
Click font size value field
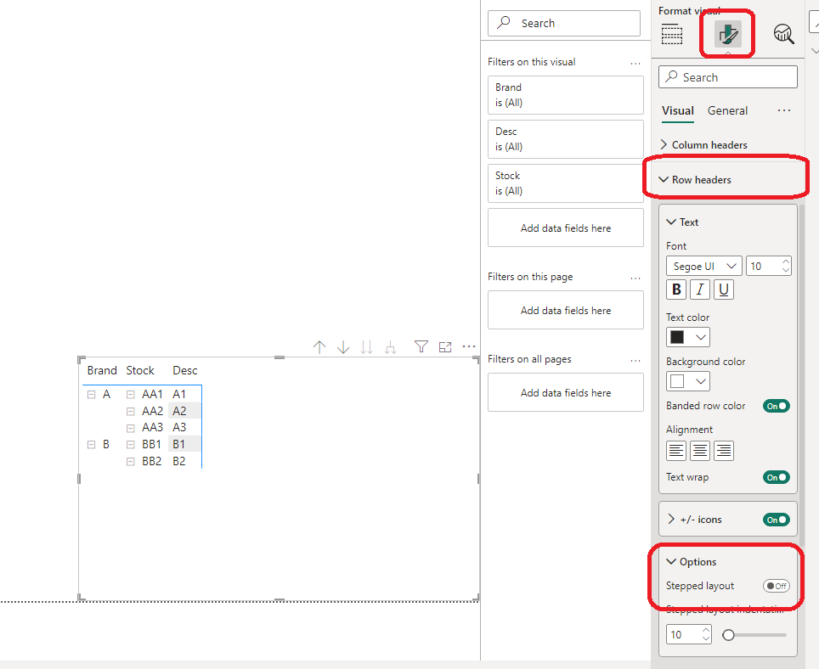point(764,266)
